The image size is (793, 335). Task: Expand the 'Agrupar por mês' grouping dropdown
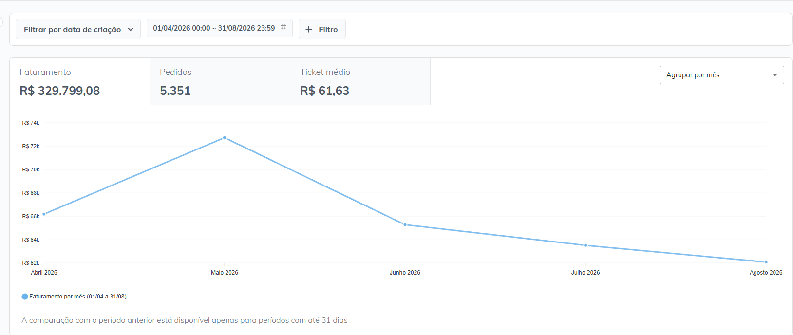click(x=721, y=75)
